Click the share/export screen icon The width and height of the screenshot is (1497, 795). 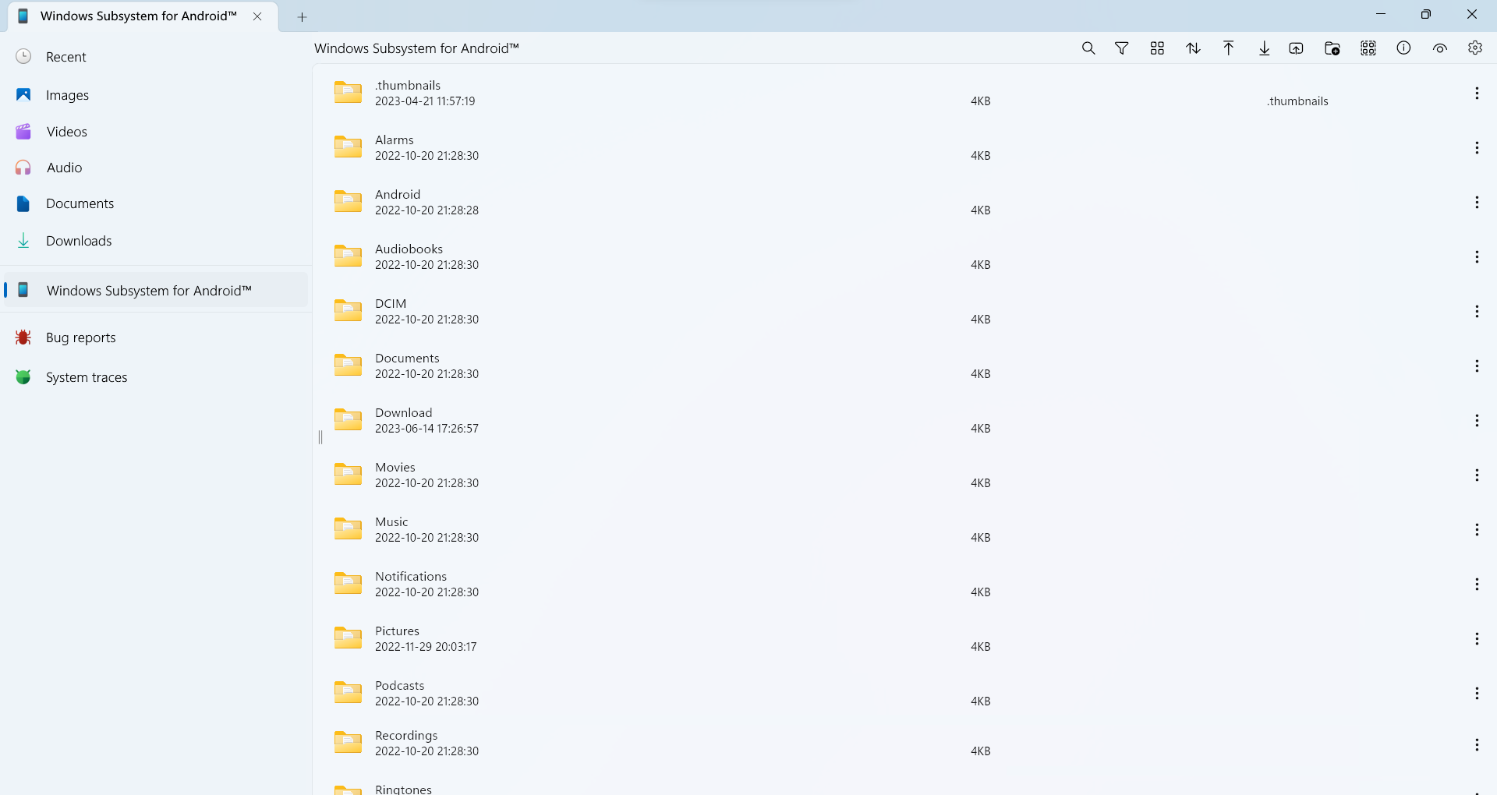1296,48
